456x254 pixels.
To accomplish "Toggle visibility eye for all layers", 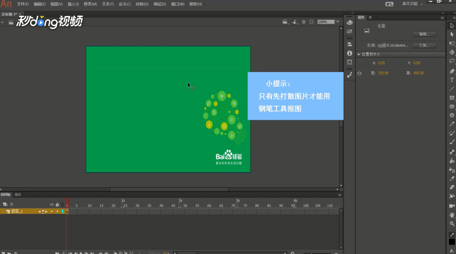I will coord(52,204).
